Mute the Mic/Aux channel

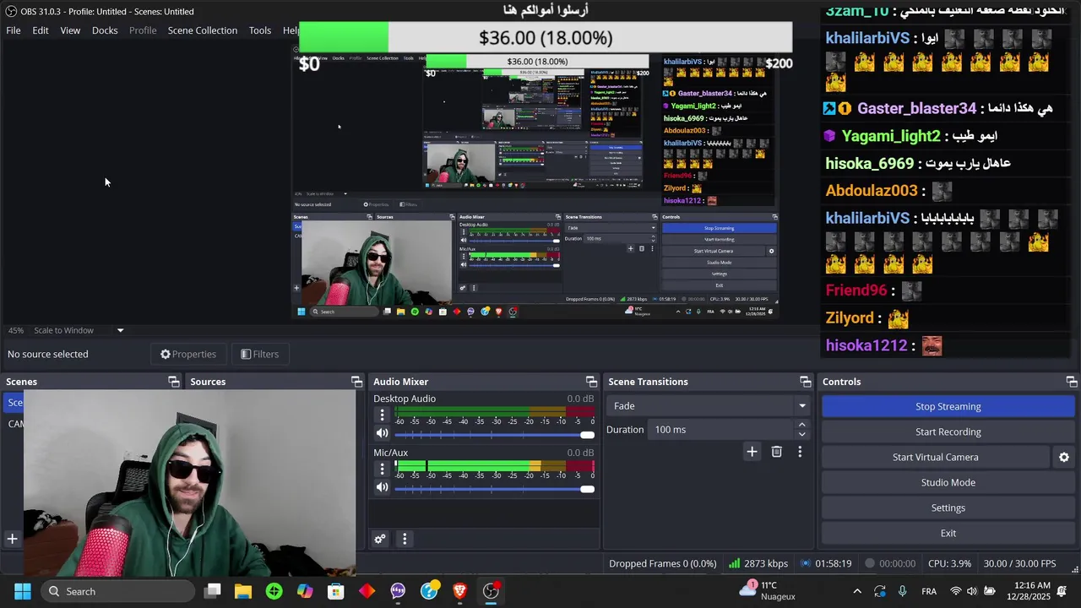(382, 487)
